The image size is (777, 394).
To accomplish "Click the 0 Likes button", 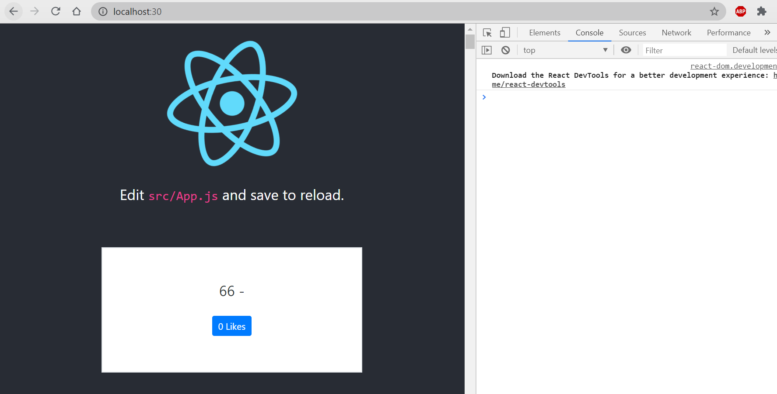I will pyautogui.click(x=232, y=326).
